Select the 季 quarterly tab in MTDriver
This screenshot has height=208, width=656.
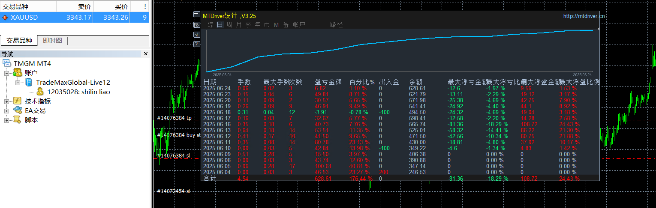(x=248, y=25)
